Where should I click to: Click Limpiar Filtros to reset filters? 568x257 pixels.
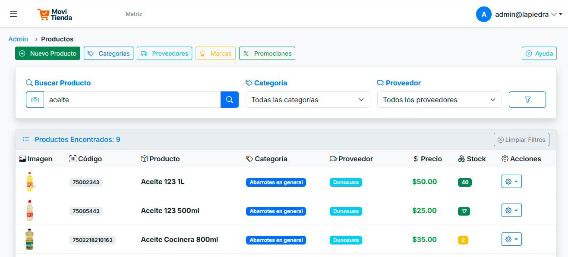point(521,139)
